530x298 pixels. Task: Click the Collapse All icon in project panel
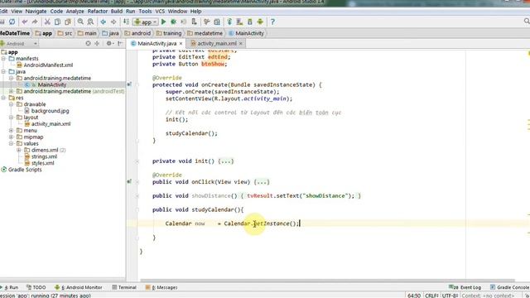click(x=97, y=44)
